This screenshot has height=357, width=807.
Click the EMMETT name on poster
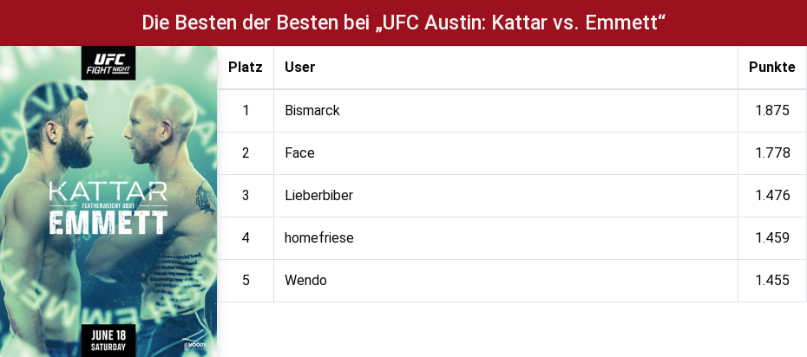108,223
